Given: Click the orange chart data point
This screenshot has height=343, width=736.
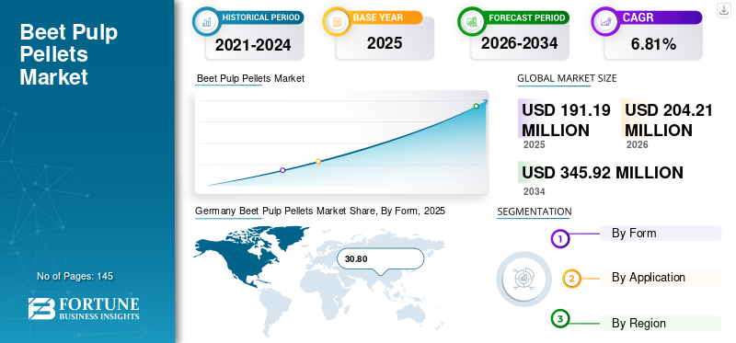Looking at the screenshot, I should pyautogui.click(x=318, y=162).
